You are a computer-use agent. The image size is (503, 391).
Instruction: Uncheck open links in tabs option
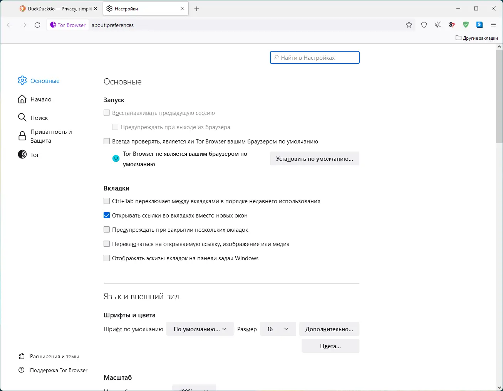click(107, 216)
